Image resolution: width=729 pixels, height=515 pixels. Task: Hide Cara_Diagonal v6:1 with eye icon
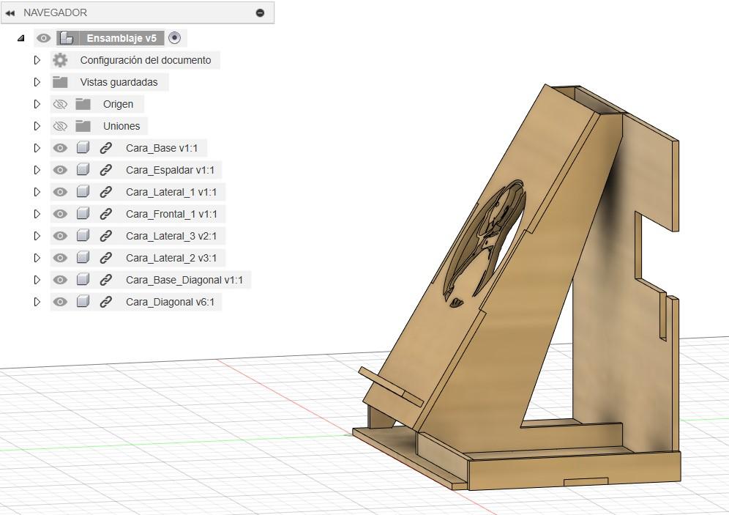coord(60,302)
